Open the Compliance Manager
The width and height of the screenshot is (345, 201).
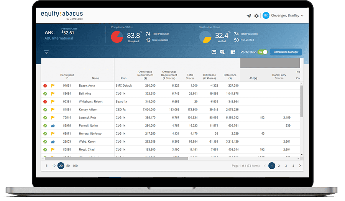[286, 52]
